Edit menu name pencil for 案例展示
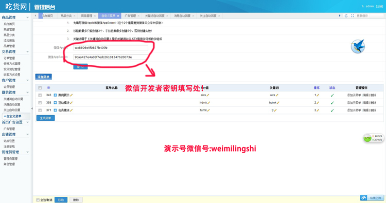 (72, 95)
